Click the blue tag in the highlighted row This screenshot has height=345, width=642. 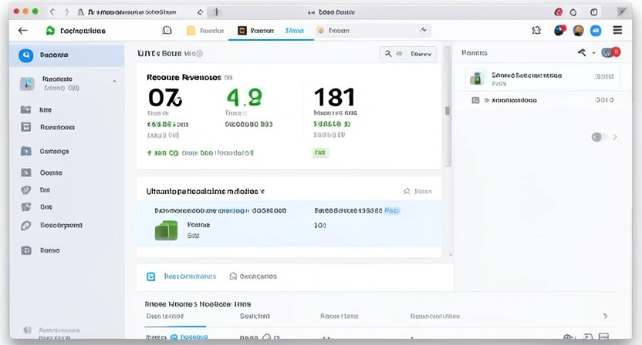pos(392,209)
